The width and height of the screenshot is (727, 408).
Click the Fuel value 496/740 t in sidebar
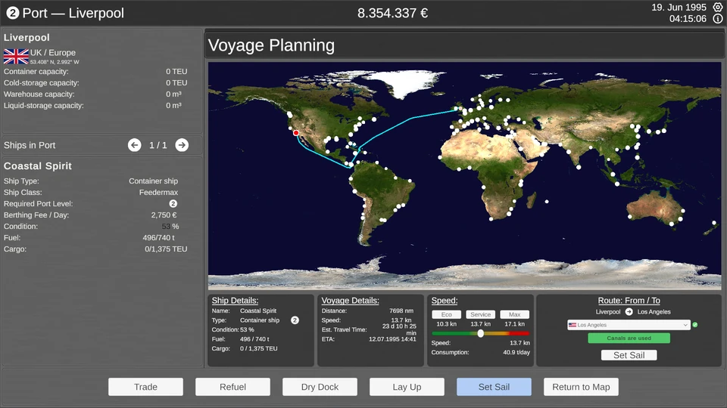158,238
